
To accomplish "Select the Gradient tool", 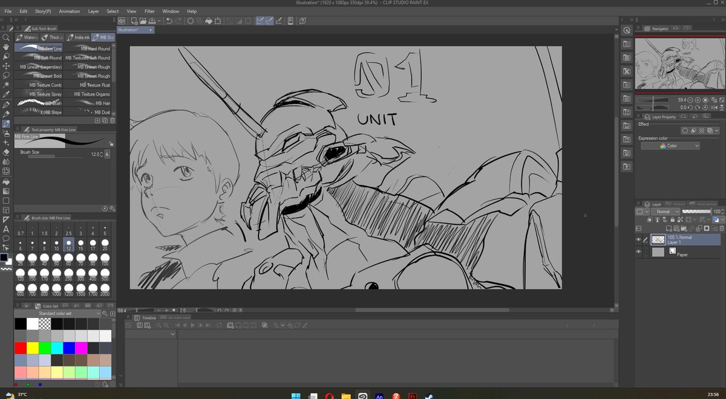I will [6, 190].
